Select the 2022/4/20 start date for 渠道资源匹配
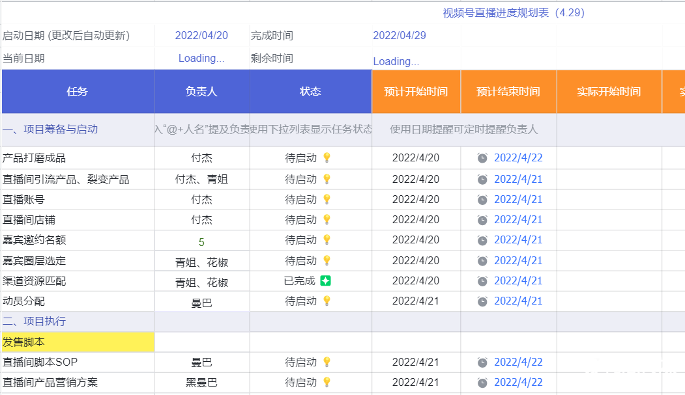This screenshot has height=395, width=685. (416, 280)
